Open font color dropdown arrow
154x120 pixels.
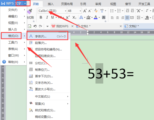click(99, 17)
